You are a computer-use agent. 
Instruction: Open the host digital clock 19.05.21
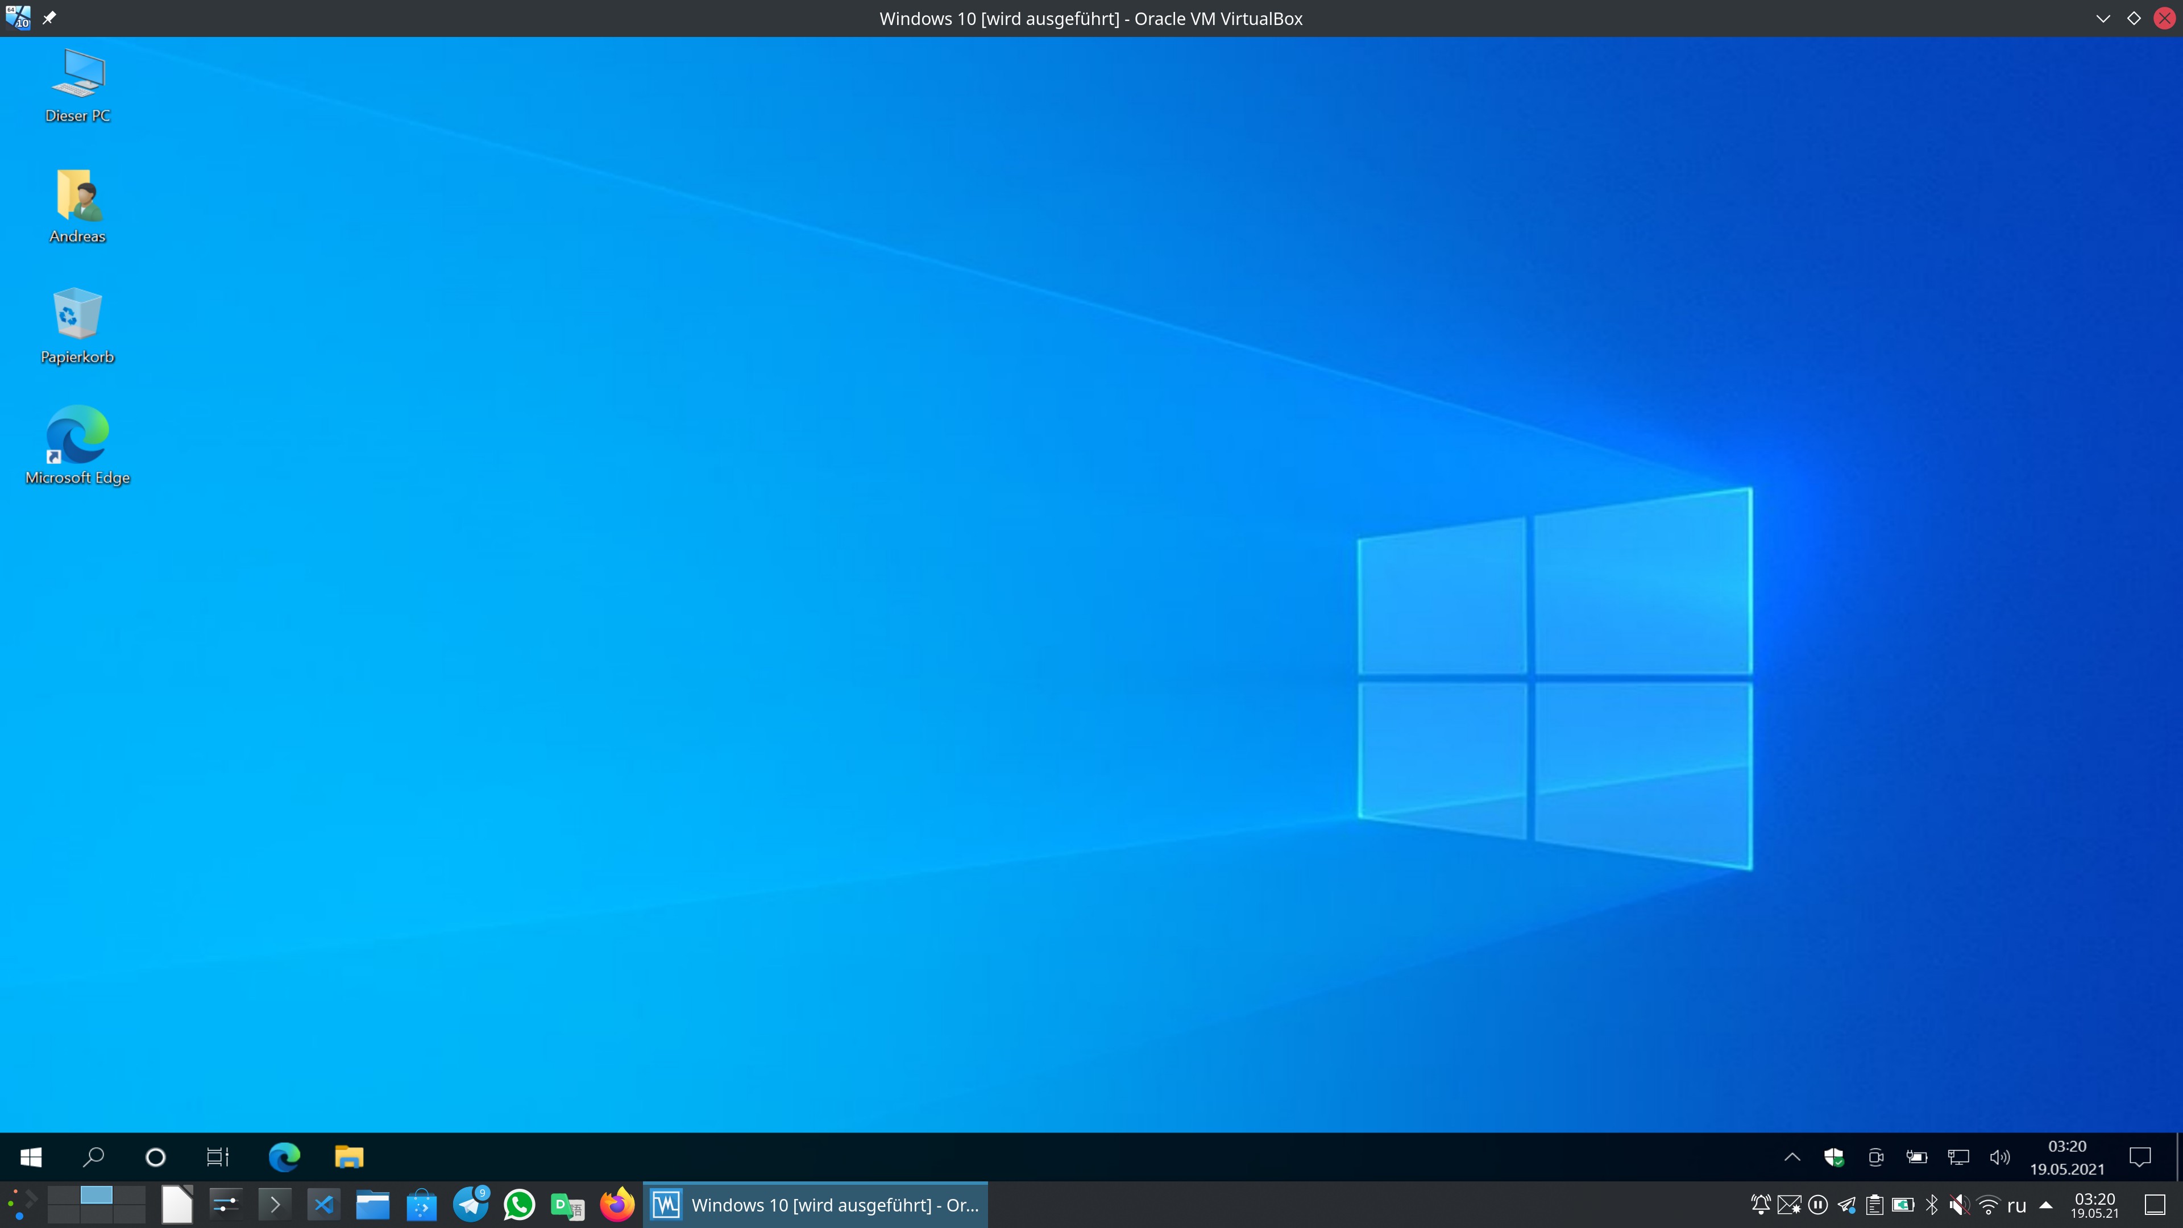pos(2095,1205)
